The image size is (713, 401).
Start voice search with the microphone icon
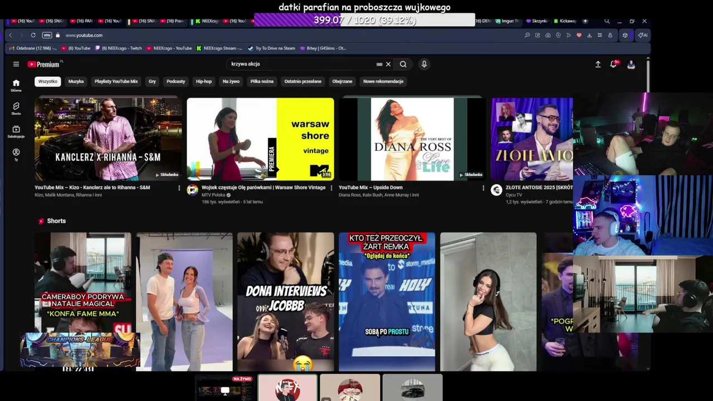coord(424,64)
